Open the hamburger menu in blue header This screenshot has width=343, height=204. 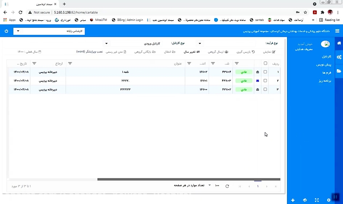337,31
